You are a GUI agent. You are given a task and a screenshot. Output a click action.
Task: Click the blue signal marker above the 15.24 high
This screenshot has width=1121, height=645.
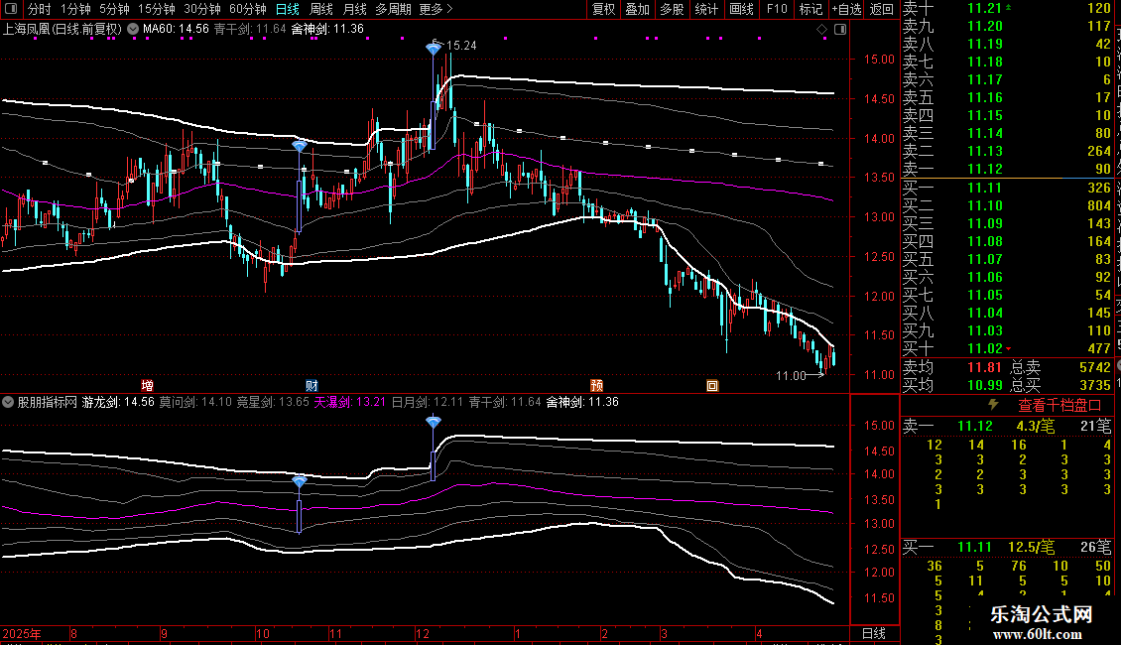tap(434, 49)
